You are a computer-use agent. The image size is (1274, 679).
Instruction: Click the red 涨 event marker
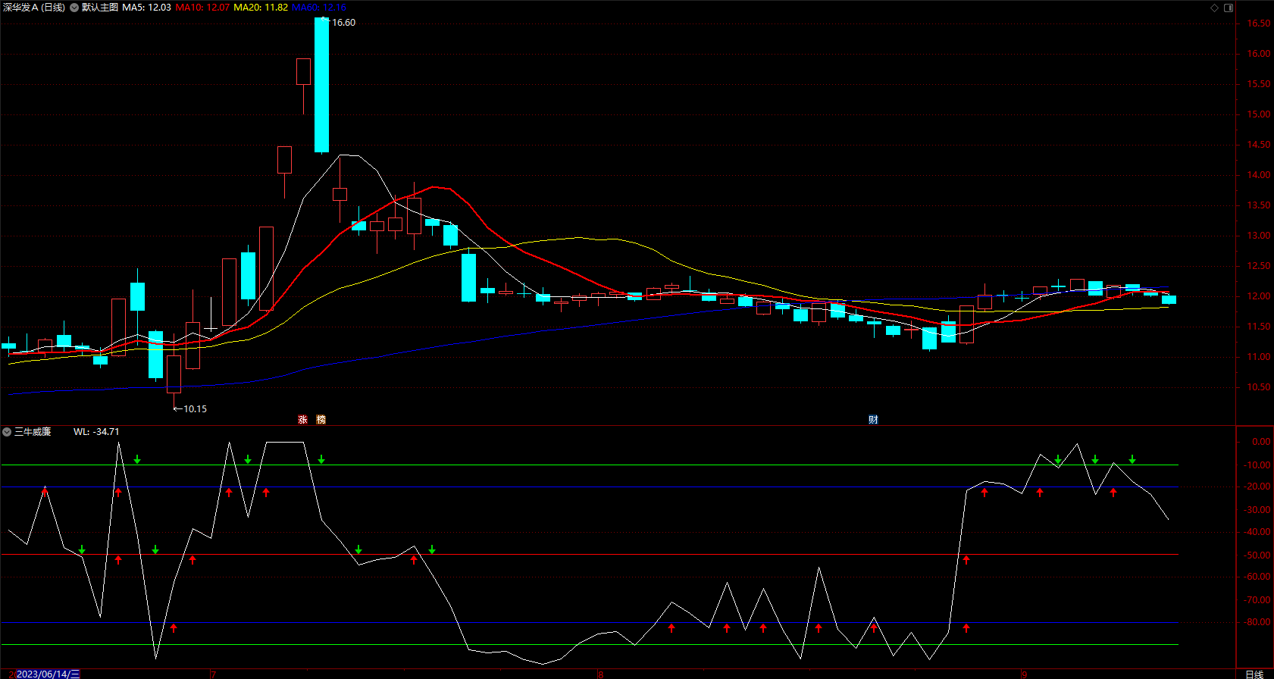(x=302, y=419)
